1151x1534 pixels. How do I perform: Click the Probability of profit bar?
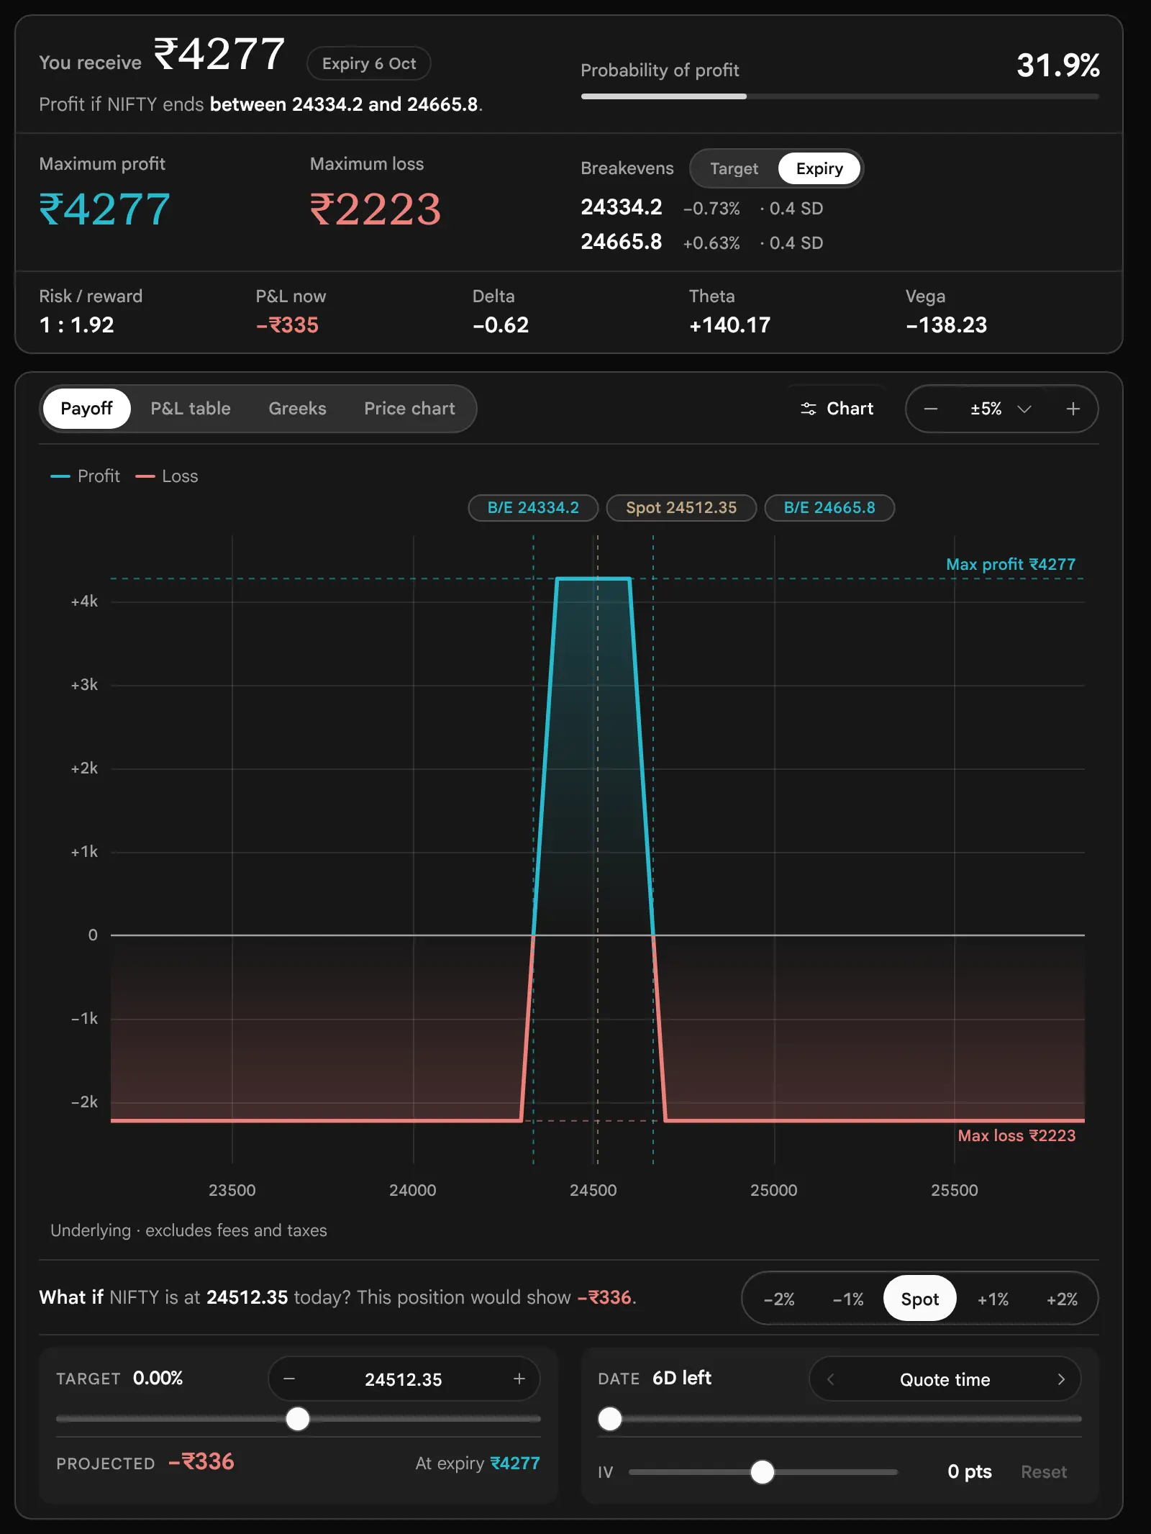(x=840, y=96)
